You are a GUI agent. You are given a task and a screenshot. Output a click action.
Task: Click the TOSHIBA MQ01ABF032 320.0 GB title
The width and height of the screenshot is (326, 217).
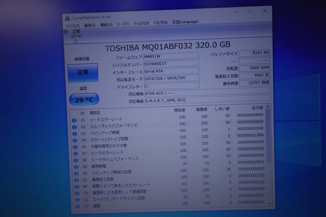click(168, 46)
